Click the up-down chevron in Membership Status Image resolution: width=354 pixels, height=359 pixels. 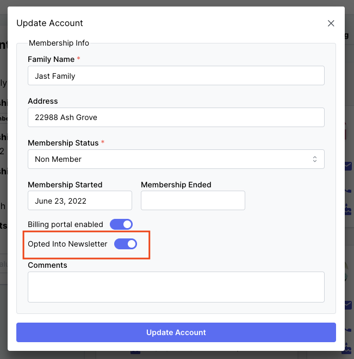[x=314, y=159]
